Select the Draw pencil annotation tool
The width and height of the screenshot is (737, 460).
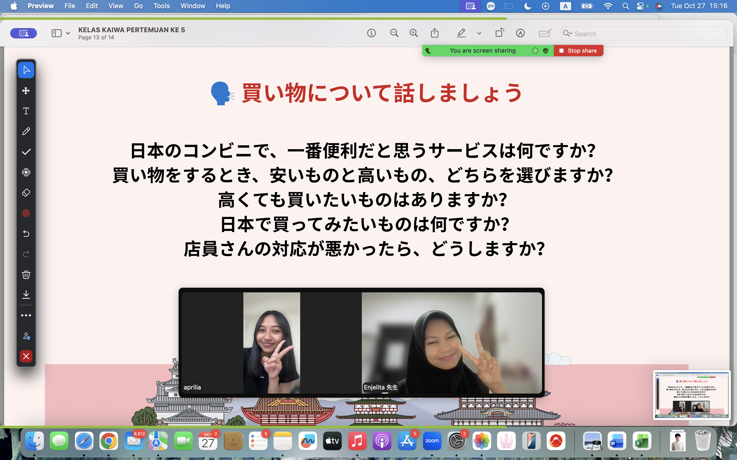tap(26, 131)
